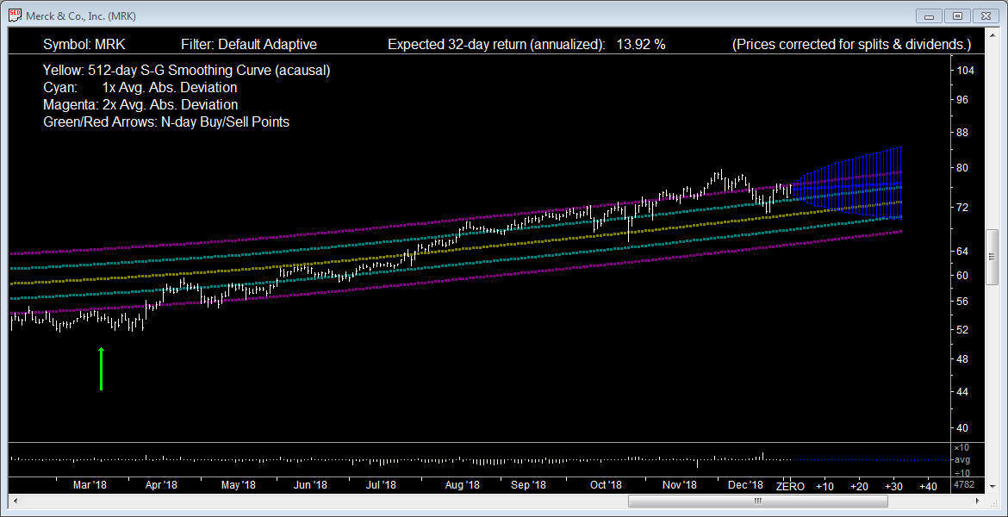This screenshot has height=517, width=1008.
Task: Click the 60 price axis label
Action: [x=963, y=275]
